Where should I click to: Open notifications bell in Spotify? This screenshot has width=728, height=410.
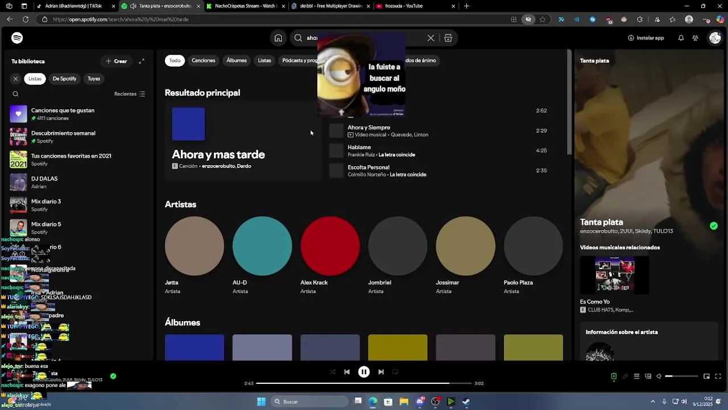pyautogui.click(x=681, y=38)
